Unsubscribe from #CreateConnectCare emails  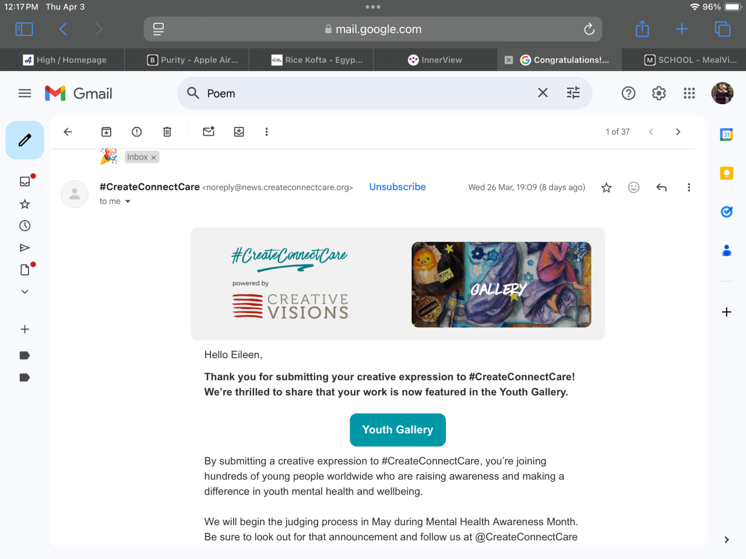pos(397,187)
